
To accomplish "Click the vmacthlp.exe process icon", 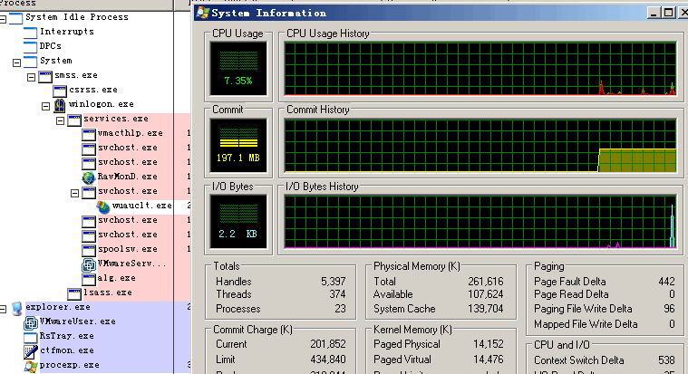I will (88, 134).
